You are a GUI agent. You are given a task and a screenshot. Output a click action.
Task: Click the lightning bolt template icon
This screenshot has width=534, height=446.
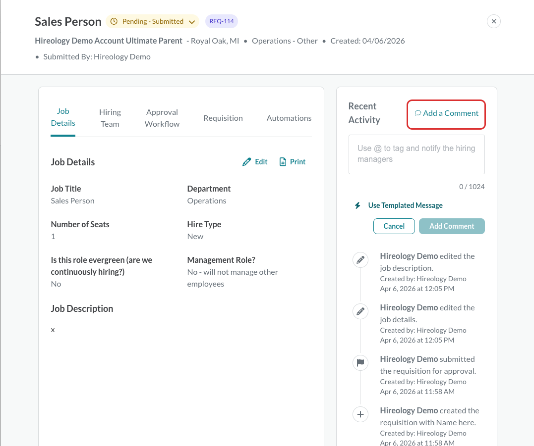tap(357, 205)
